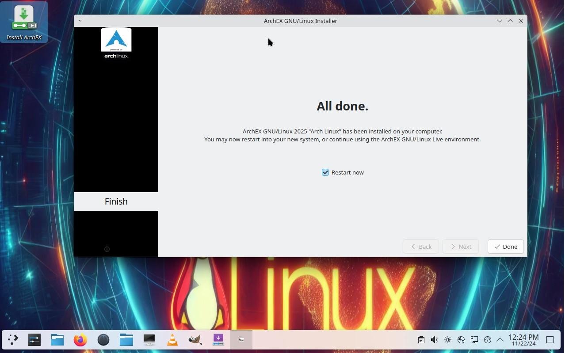Uncheck the Restart now checkbox
This screenshot has width=565, height=353.
click(x=325, y=172)
